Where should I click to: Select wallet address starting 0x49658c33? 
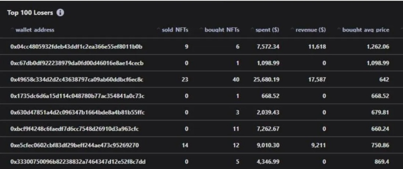pos(77,79)
